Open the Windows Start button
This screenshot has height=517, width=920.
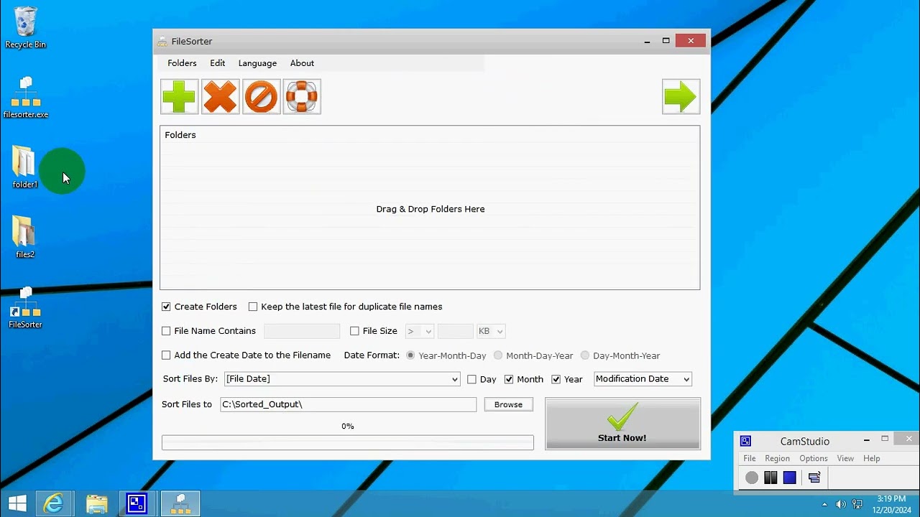tap(17, 503)
